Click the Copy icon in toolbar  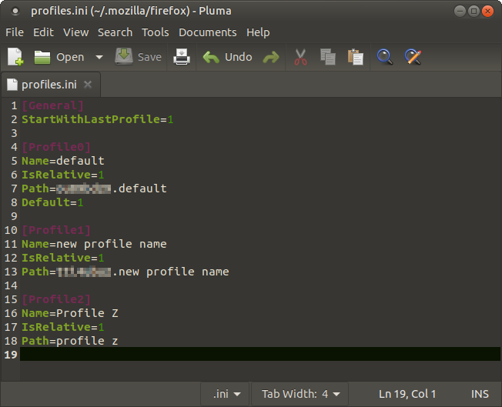328,57
